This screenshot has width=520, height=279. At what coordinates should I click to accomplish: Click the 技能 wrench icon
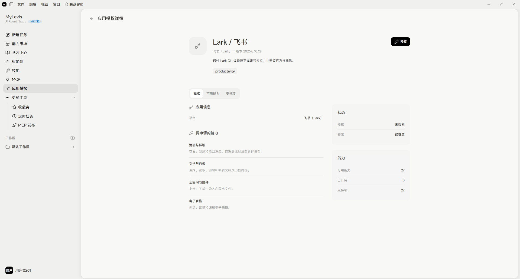tap(8, 71)
